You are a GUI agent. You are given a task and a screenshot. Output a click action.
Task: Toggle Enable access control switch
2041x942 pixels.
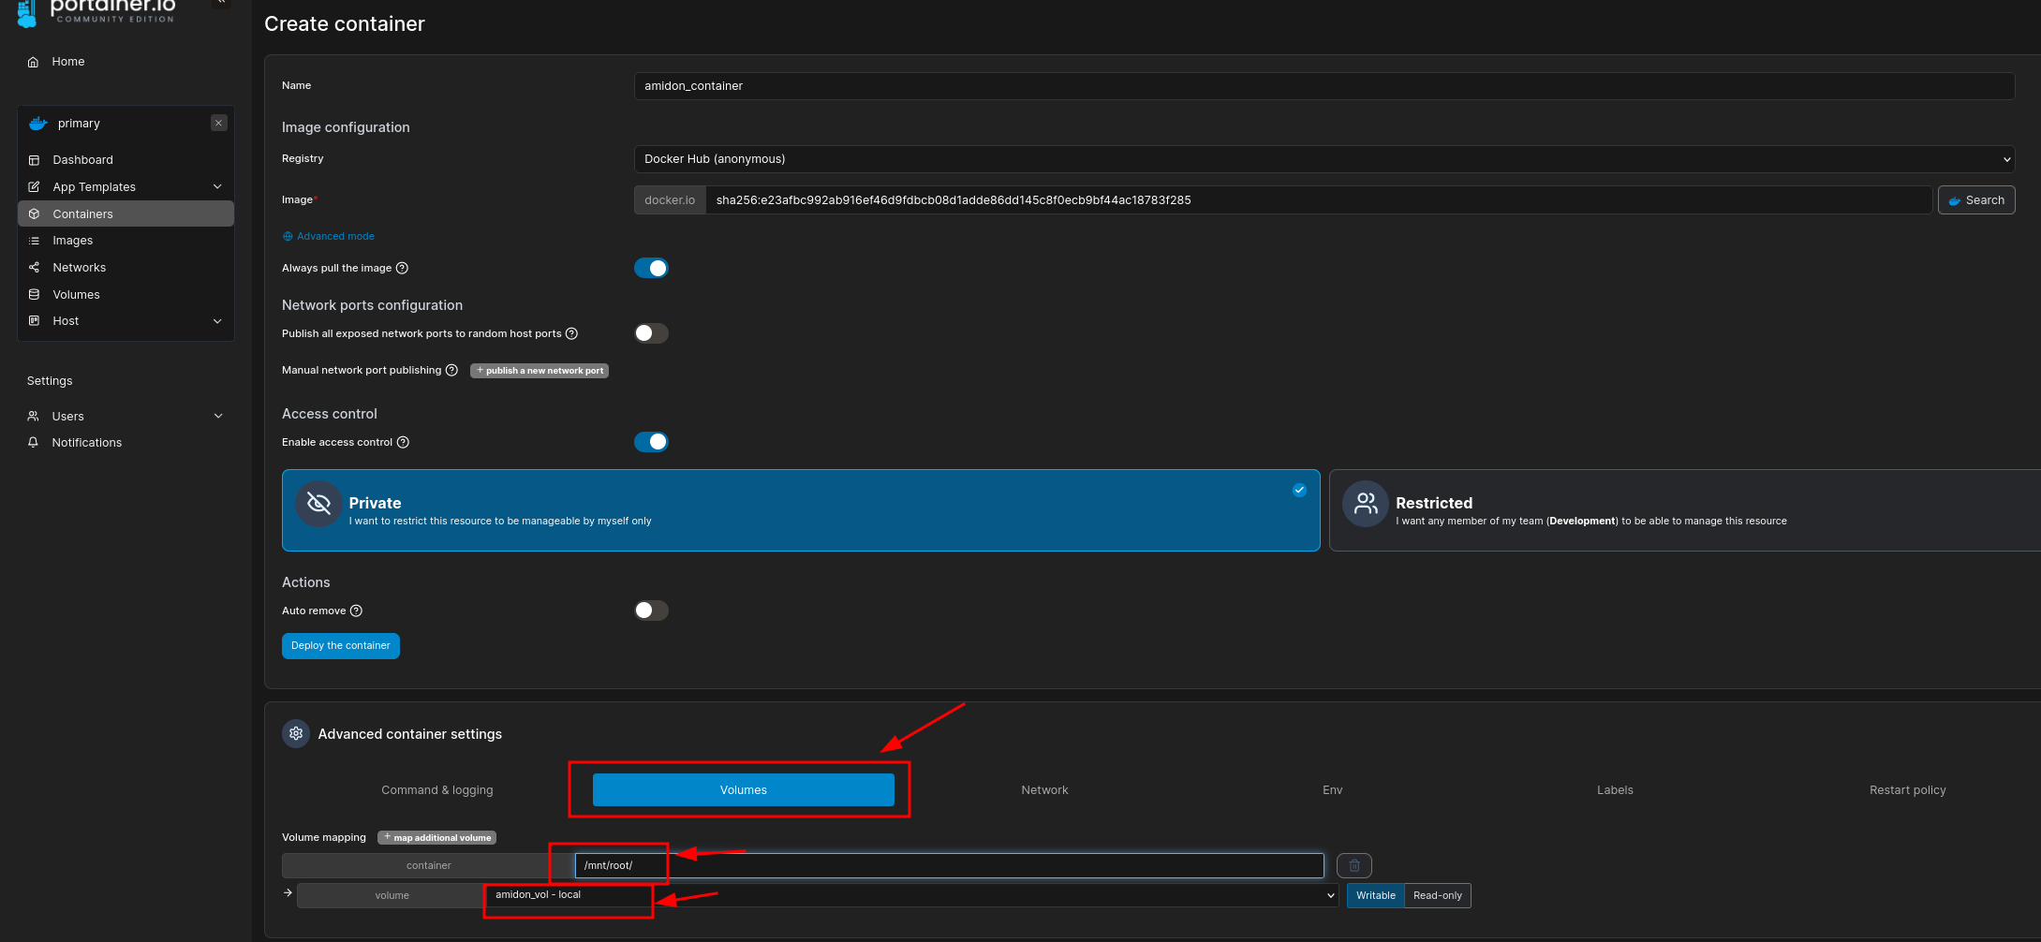tap(651, 442)
